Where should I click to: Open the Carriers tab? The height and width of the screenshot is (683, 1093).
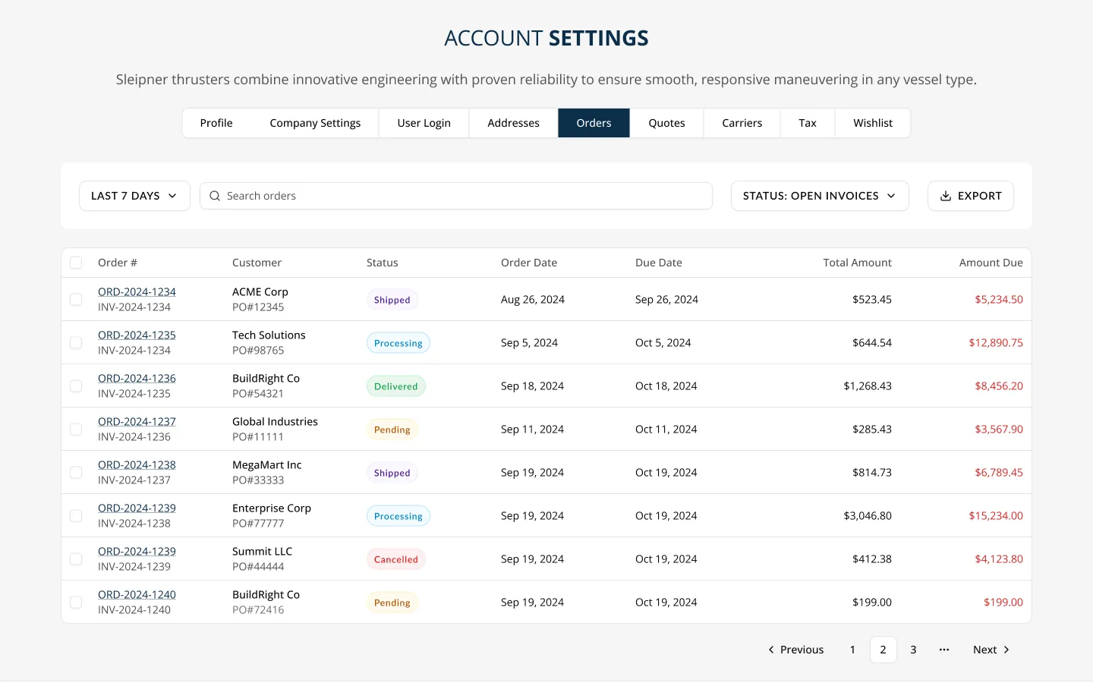(x=742, y=123)
